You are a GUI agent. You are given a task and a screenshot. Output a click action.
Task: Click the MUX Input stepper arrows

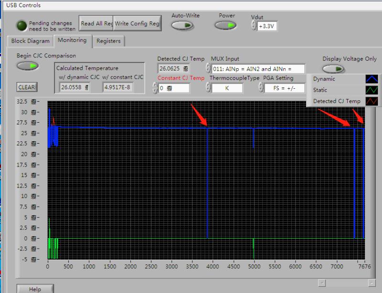pos(208,68)
